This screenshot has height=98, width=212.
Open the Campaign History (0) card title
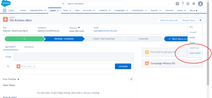[x=163, y=63]
